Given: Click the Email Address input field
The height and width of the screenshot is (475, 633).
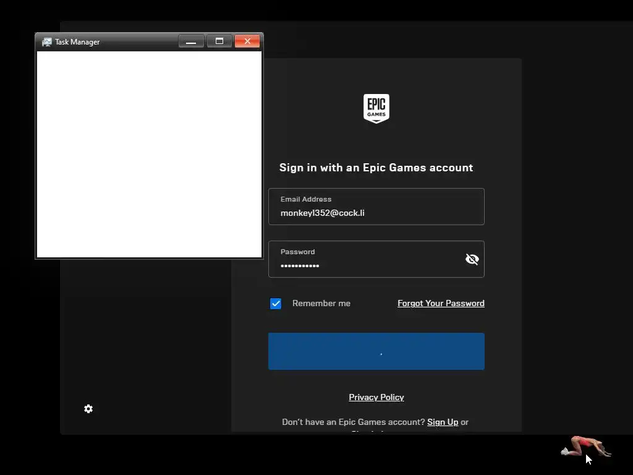Looking at the screenshot, I should click(376, 207).
